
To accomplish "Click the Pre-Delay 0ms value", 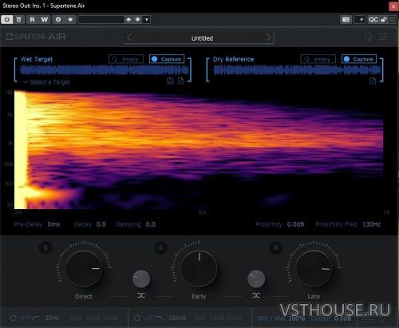I will (x=53, y=224).
